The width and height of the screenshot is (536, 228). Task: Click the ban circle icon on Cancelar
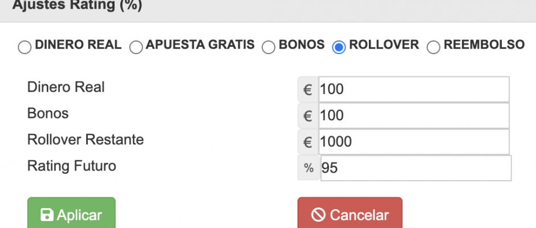pyautogui.click(x=318, y=215)
